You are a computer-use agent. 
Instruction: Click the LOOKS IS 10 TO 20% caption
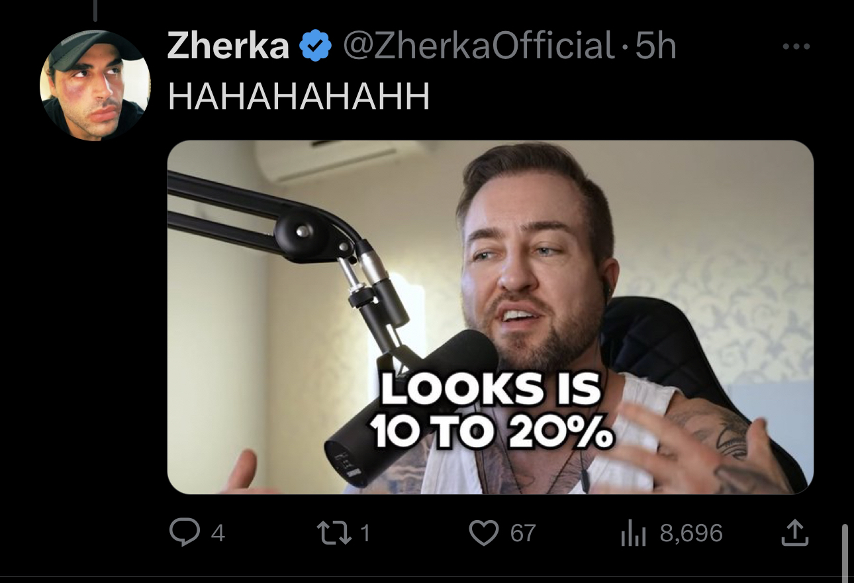pyautogui.click(x=491, y=411)
